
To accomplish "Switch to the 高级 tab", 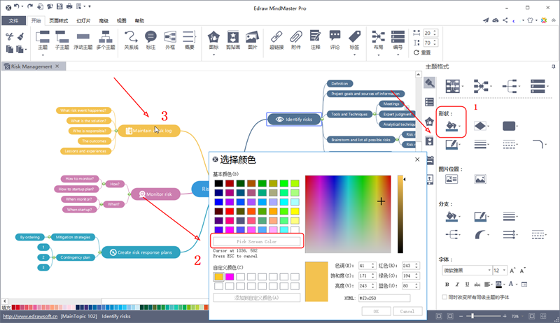I will 104,21.
